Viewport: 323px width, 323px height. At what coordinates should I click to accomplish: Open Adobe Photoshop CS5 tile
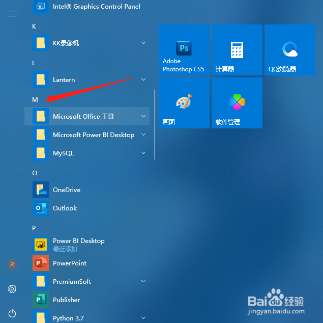point(184,50)
